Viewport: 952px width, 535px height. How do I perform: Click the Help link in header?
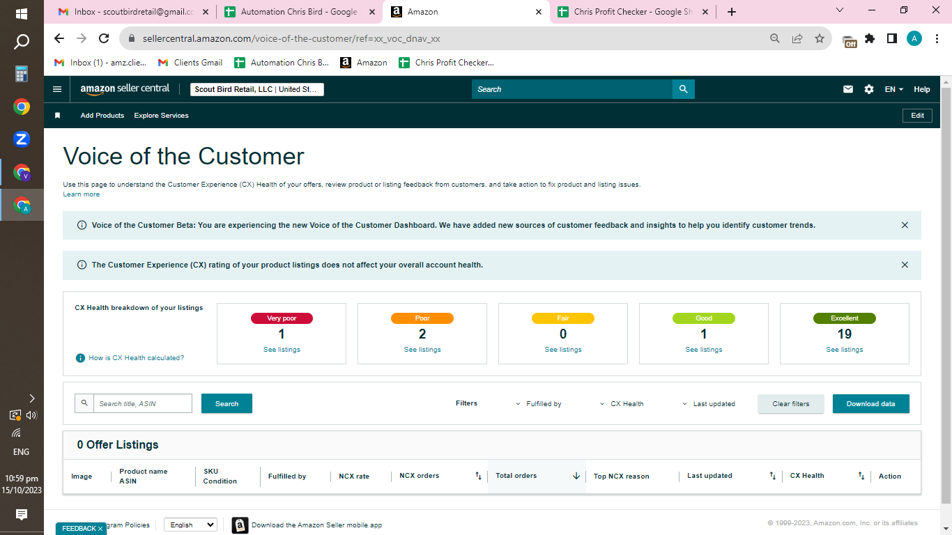pos(922,89)
